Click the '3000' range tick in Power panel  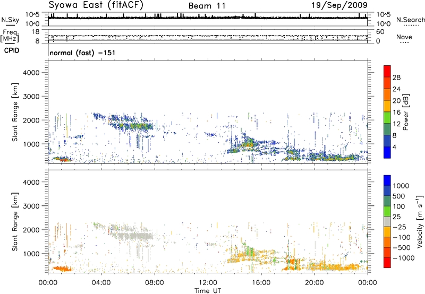coord(31,97)
